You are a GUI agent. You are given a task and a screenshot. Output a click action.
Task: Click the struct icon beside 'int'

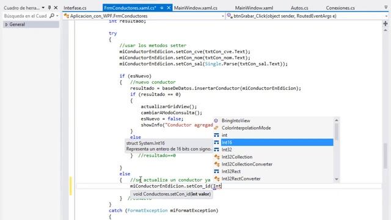[216, 135]
